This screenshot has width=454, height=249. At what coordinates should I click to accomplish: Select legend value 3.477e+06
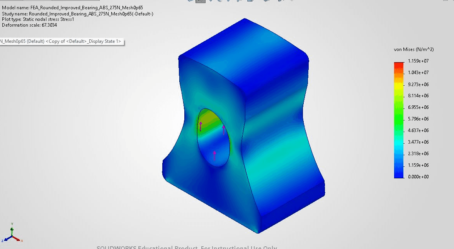(418, 142)
